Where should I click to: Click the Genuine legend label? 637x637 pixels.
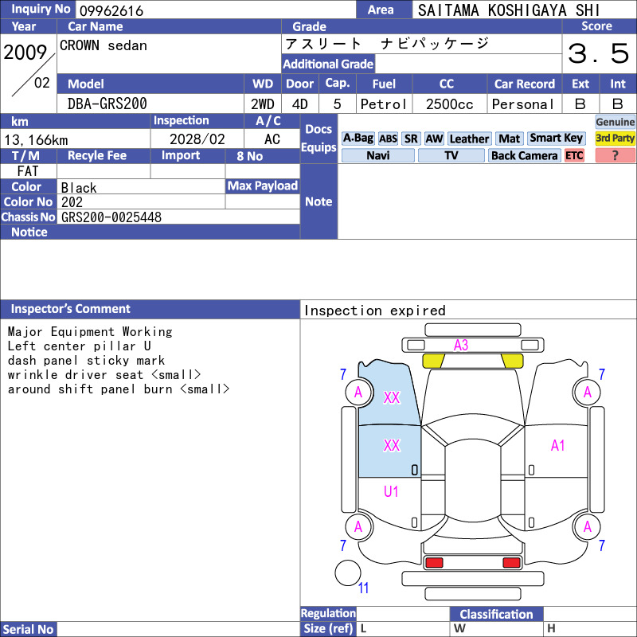pos(615,122)
